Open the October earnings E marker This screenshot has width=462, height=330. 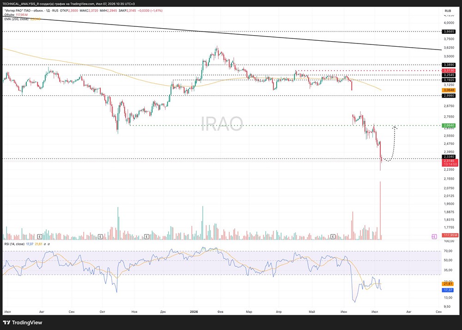[x=100, y=237]
